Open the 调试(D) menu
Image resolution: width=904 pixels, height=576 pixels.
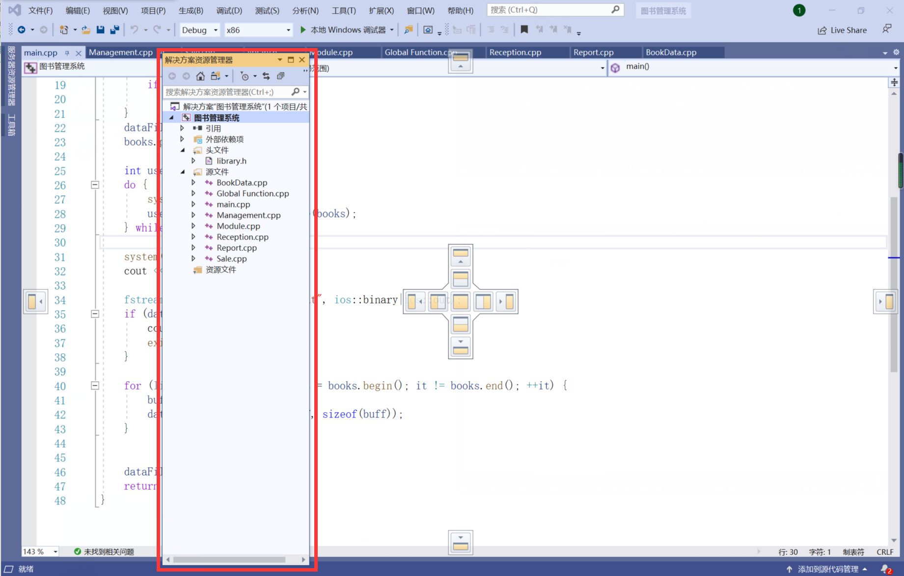229,10
